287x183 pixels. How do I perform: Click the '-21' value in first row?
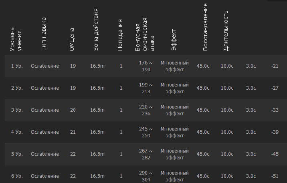(275, 66)
